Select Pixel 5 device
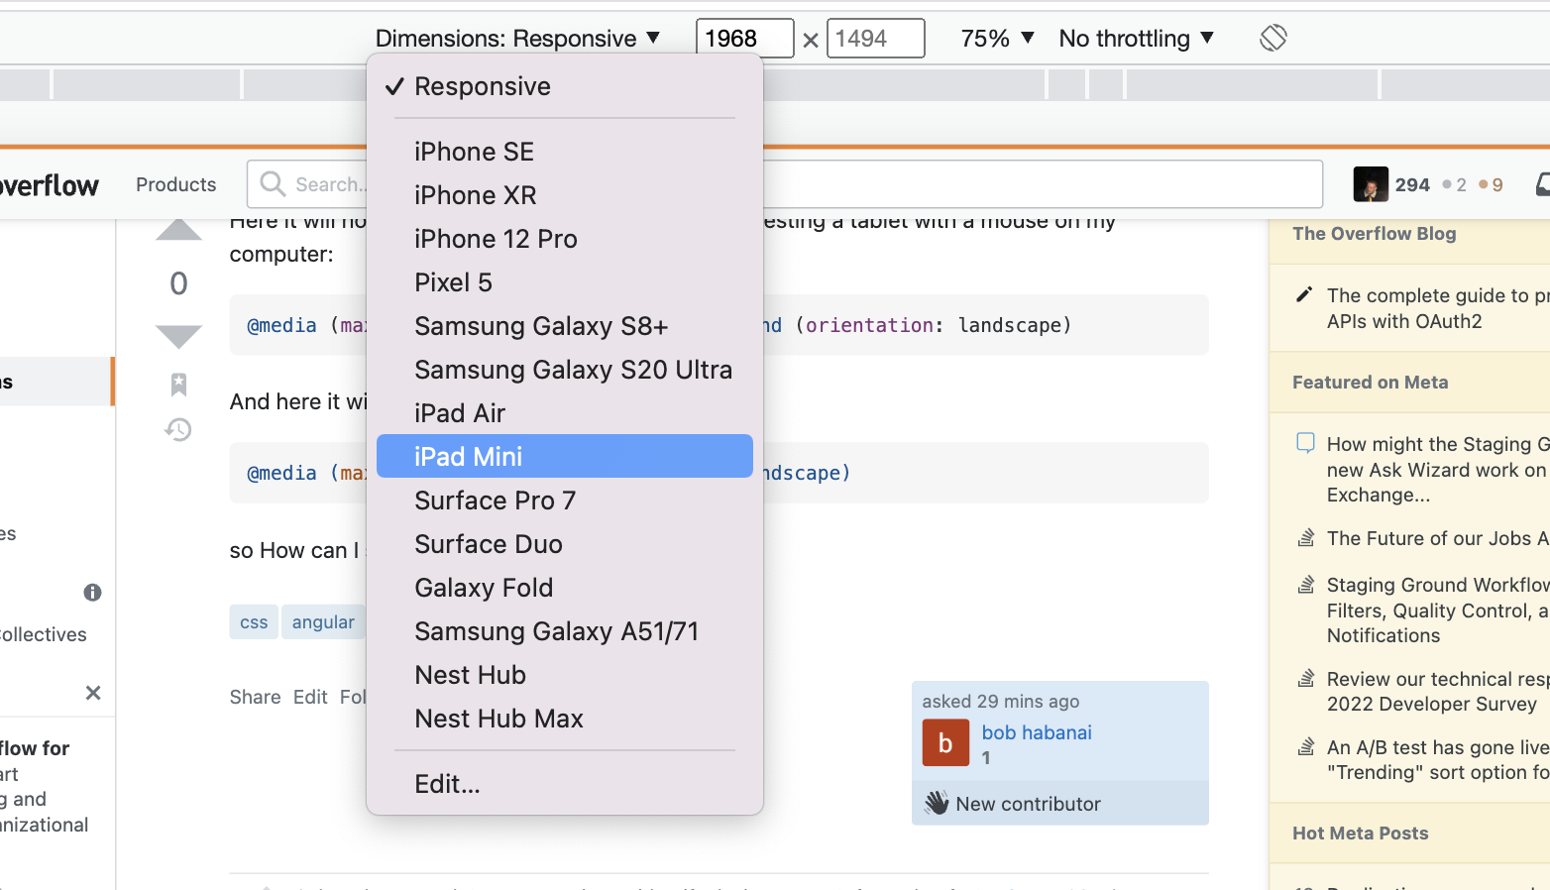 [x=565, y=282]
